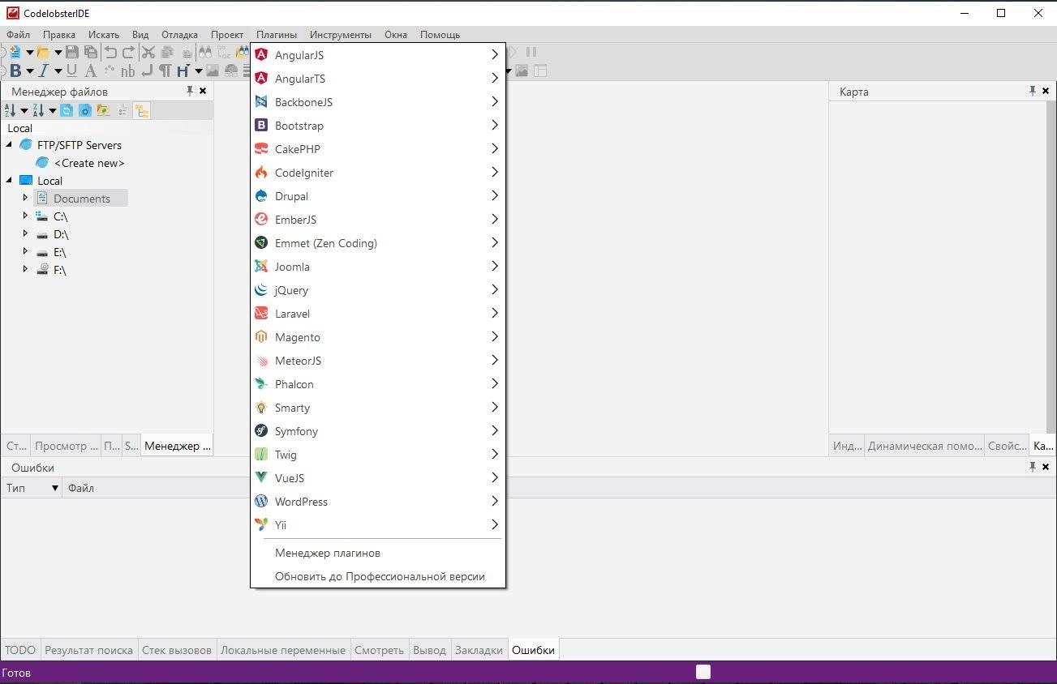Expand the C:\ drive node

pos(25,216)
